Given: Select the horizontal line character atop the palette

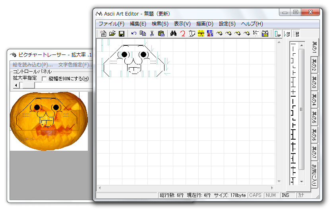Looking at the screenshot, I should pyautogui.click(x=293, y=45).
